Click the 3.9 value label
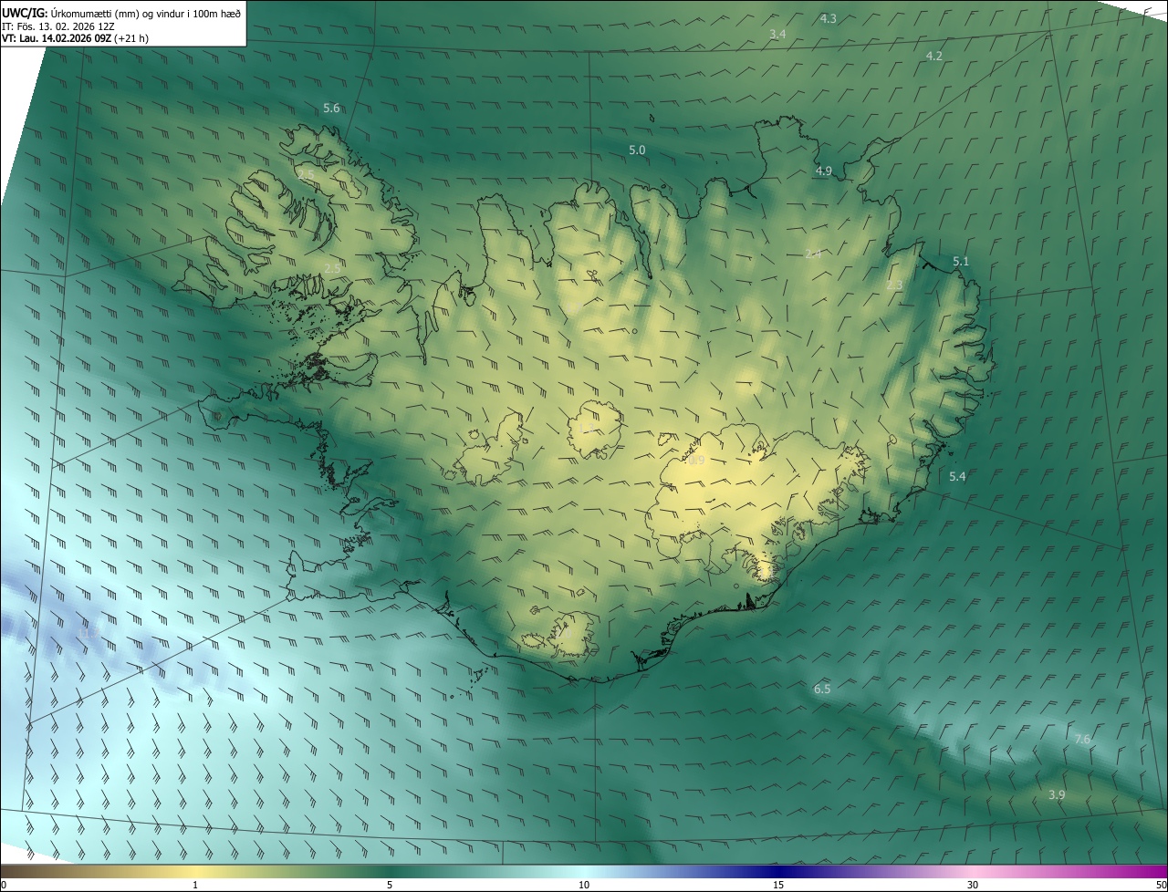This screenshot has width=1168, height=892. click(x=1057, y=794)
